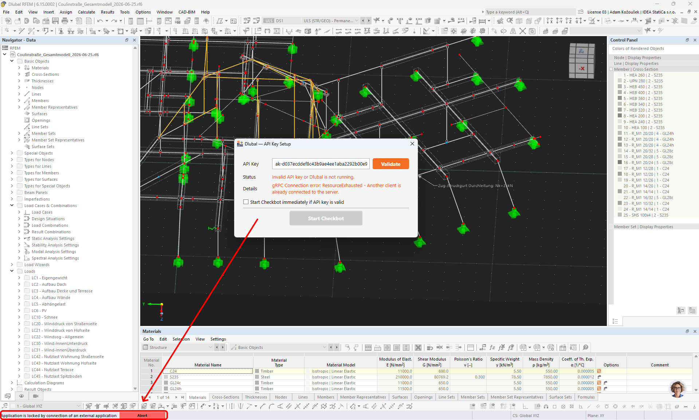Close the Materials table panel
The image size is (699, 420).
click(695, 331)
